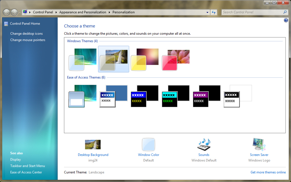Select the pink flower theme
Viewport: 291px width, 182px height.
point(176,60)
